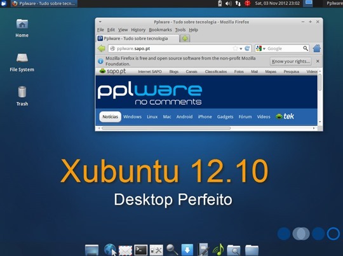This screenshot has width=343, height=256.
Task: Open the window menu arrow in title bar
Action: click(100, 22)
